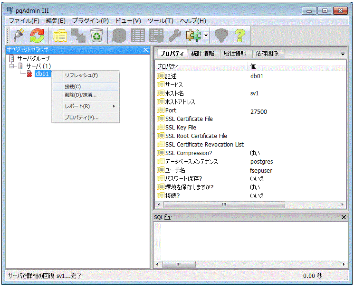The image size is (354, 286).
Task: Click the filtered data view icon
Action: (x=156, y=36)
